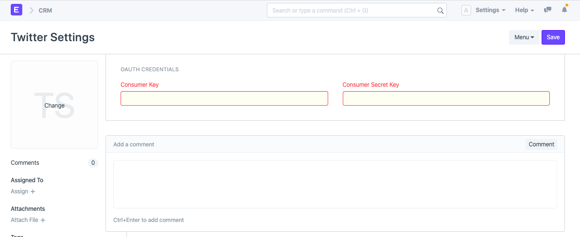This screenshot has width=580, height=237.
Task: Click the plus icon beside Assign
Action: point(33,191)
